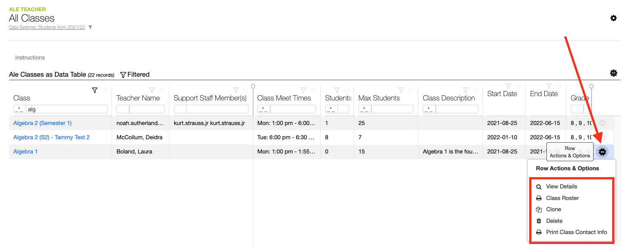Click Class filter field containing alg
The width and height of the screenshot is (626, 247).
pos(67,109)
